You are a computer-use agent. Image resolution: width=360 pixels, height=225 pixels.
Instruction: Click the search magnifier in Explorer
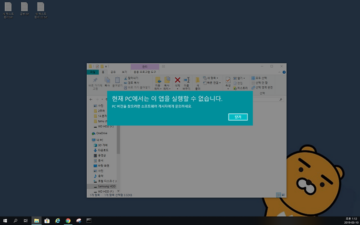(280, 99)
